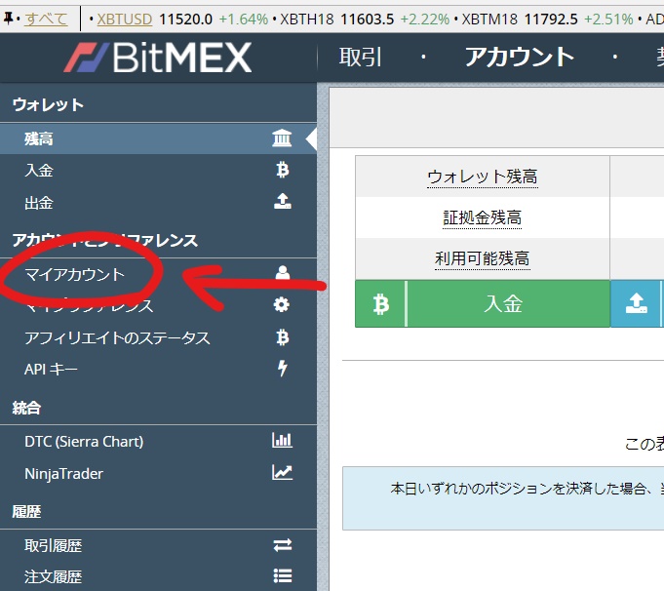This screenshot has height=591, width=664.
Task: Open 注文履歴 in sidebar
Action: pyautogui.click(x=158, y=576)
